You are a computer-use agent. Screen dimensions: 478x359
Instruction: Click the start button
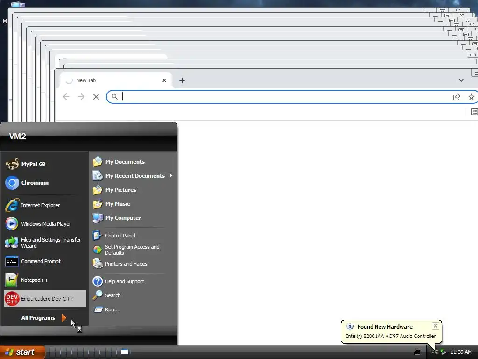pyautogui.click(x=22, y=352)
